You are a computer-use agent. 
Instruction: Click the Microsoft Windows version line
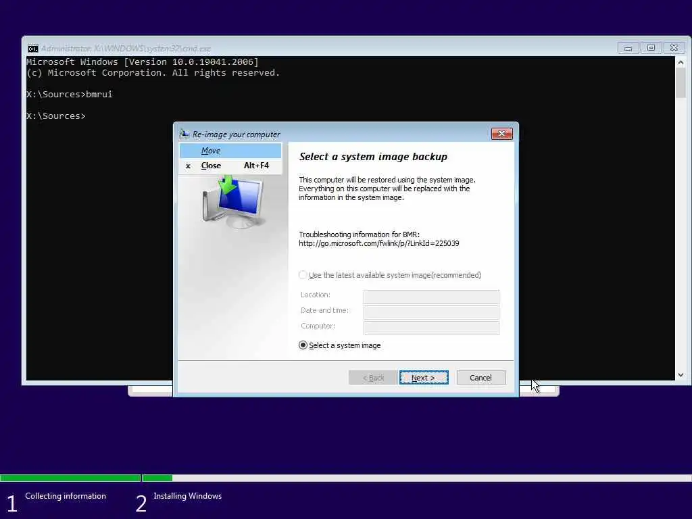143,61
